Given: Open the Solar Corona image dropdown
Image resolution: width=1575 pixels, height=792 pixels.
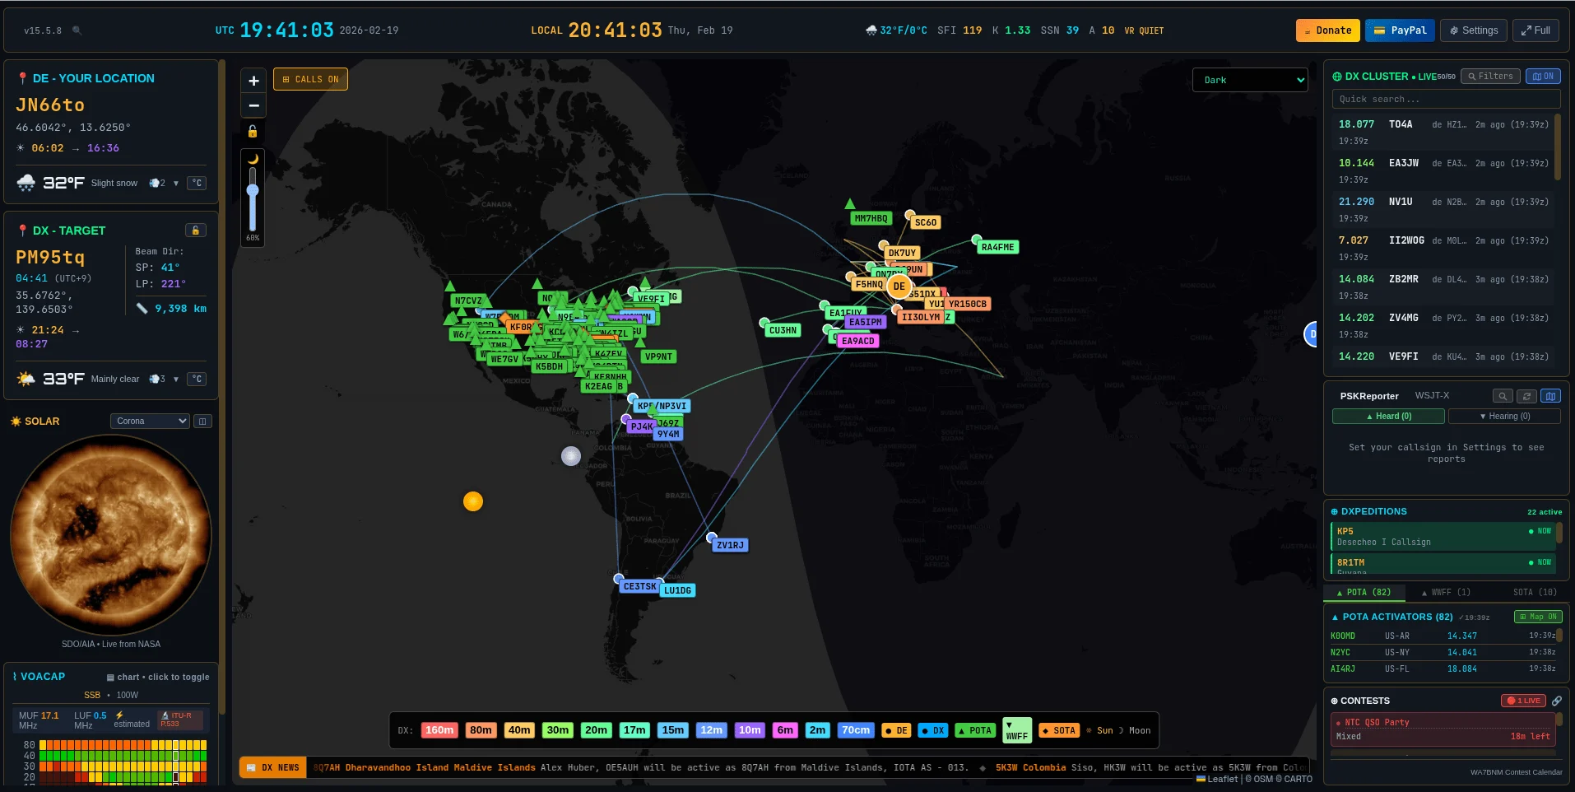Looking at the screenshot, I should coord(150,422).
